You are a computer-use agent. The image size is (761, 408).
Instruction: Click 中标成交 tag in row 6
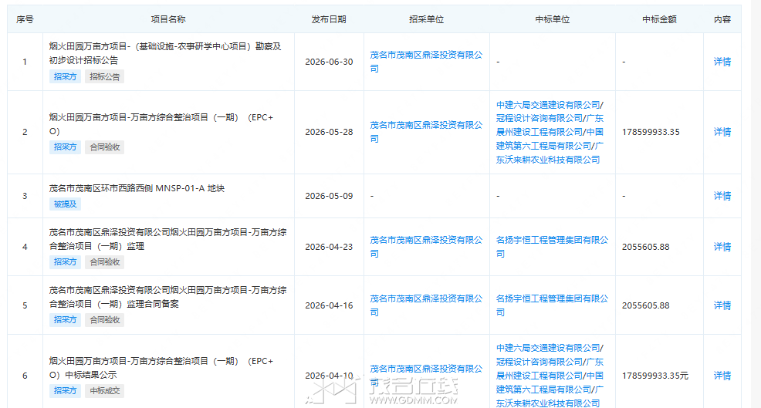click(x=104, y=390)
